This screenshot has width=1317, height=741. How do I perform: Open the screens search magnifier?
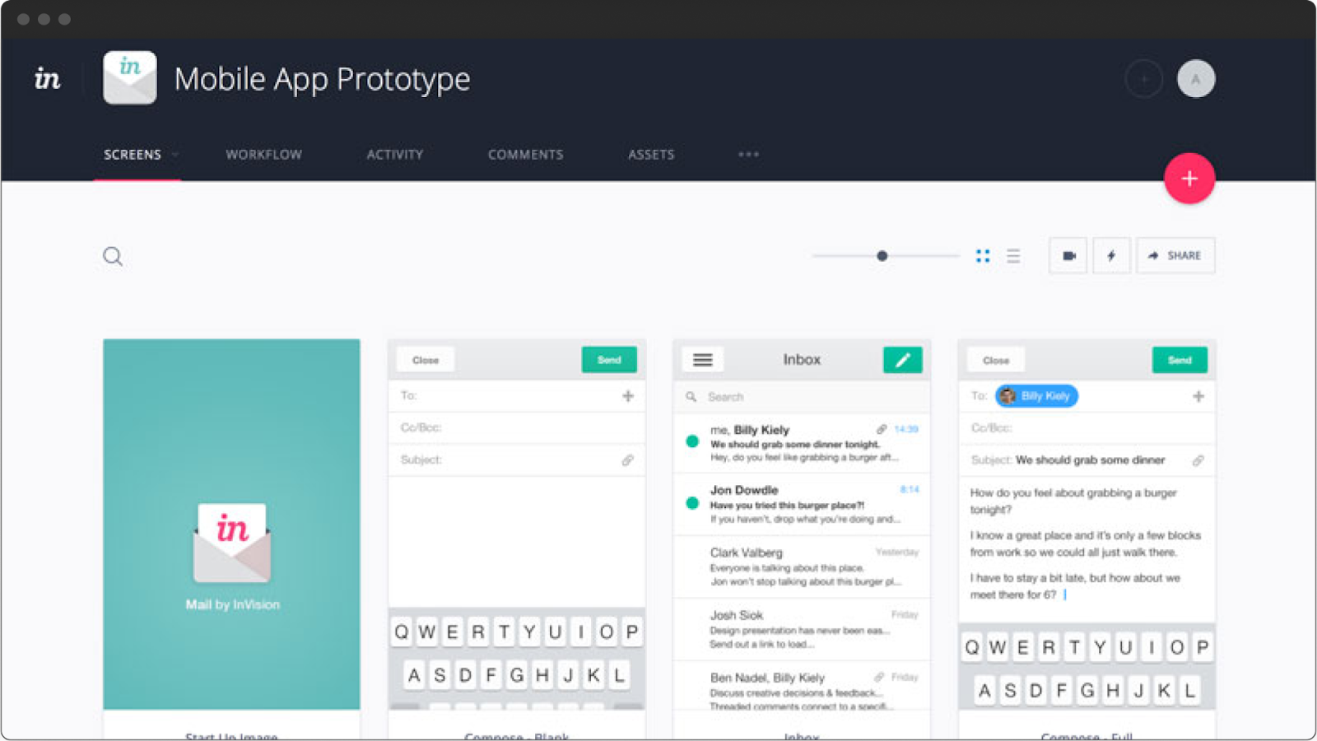pos(113,257)
